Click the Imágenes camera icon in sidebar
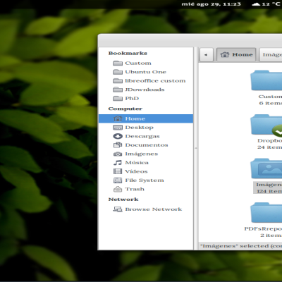 click(x=118, y=154)
